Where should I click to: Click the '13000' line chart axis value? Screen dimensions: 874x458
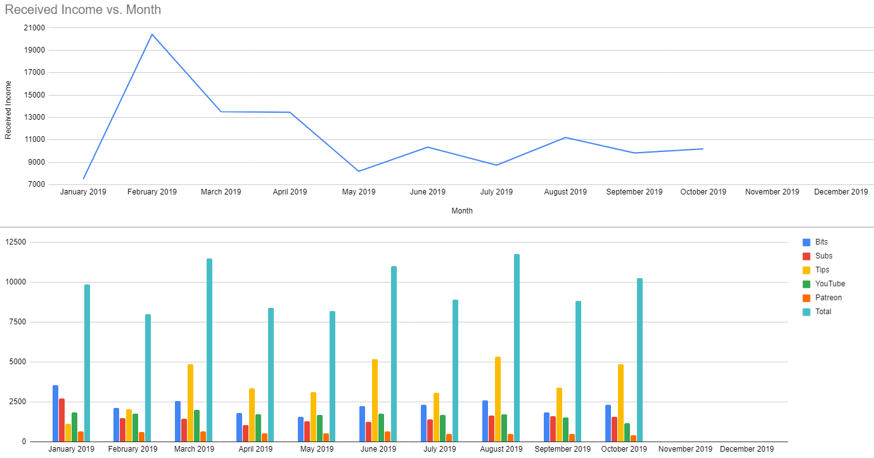(35, 117)
